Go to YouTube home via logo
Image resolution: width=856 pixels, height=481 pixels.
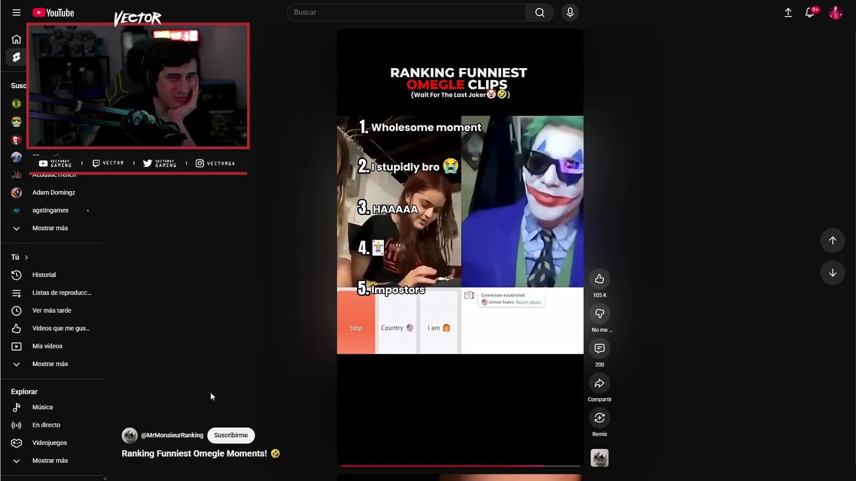[53, 13]
